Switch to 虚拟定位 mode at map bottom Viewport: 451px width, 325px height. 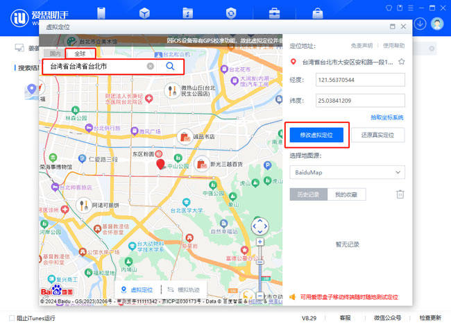137,290
